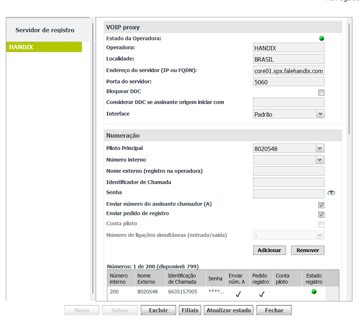Uncheck Enviar número do assinante chamador (A)
This screenshot has height=322, width=360.
tap(321, 205)
